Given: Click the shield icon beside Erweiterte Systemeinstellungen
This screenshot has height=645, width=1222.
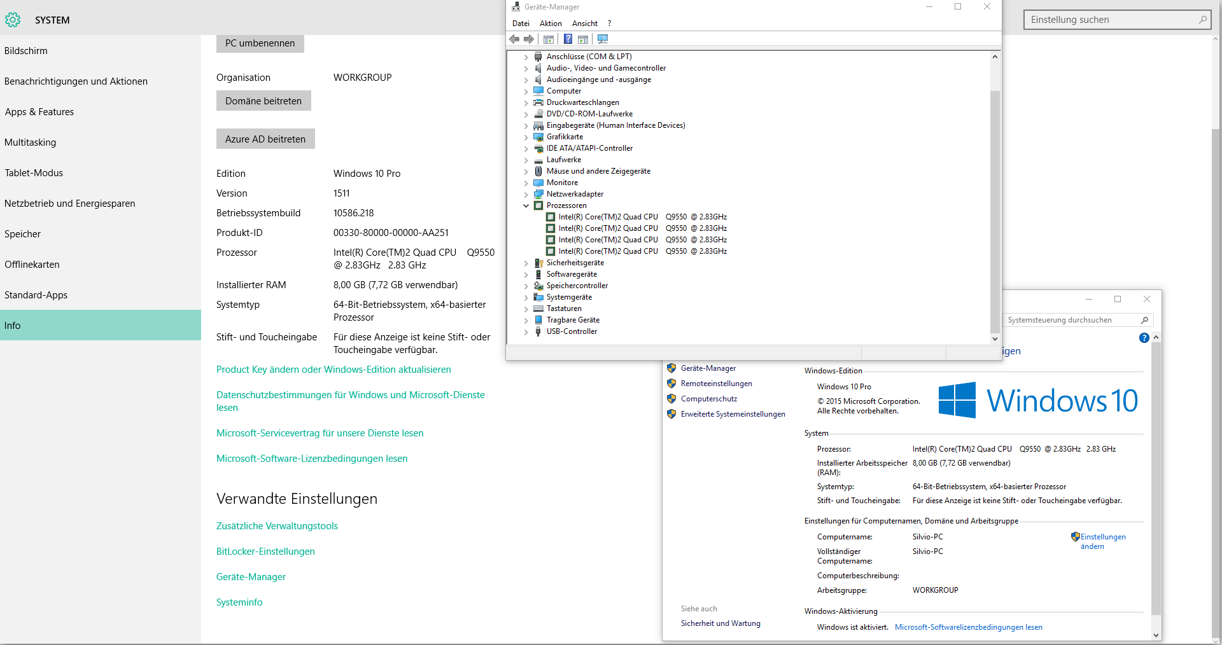Looking at the screenshot, I should (x=671, y=414).
